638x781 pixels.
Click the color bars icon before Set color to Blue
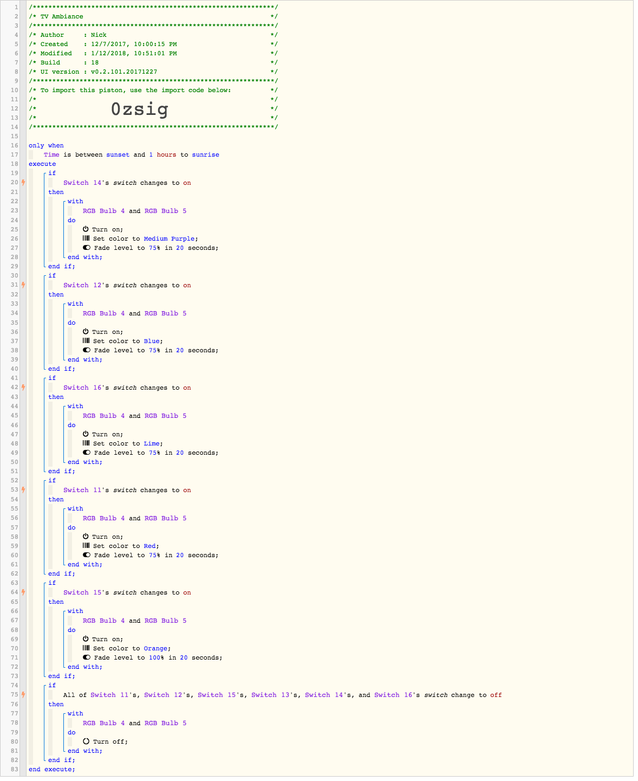86,341
